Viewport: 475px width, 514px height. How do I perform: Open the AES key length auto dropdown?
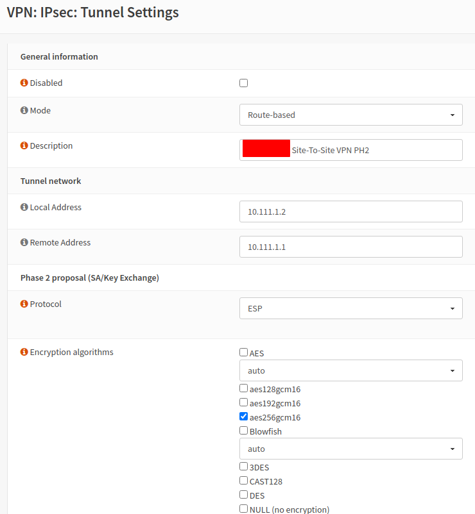351,370
